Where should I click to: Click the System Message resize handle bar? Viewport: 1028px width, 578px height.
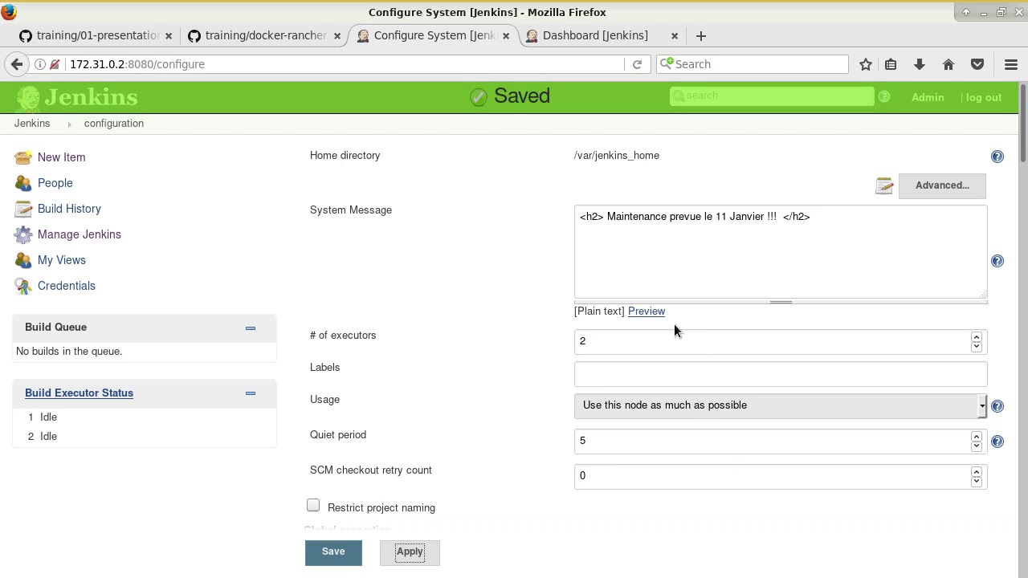781,303
